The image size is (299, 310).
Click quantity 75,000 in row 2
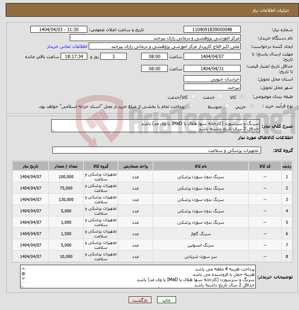[x=66, y=188]
